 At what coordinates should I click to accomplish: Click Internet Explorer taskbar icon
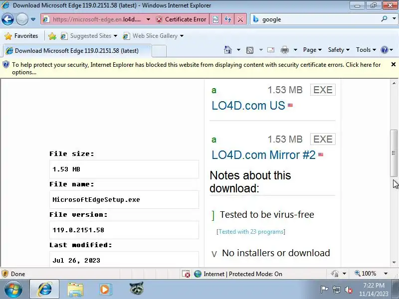tap(45, 290)
